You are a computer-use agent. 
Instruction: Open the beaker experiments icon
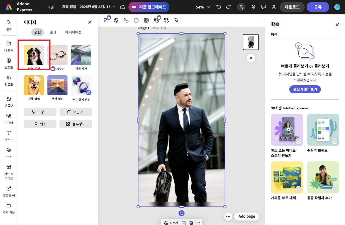point(274,7)
